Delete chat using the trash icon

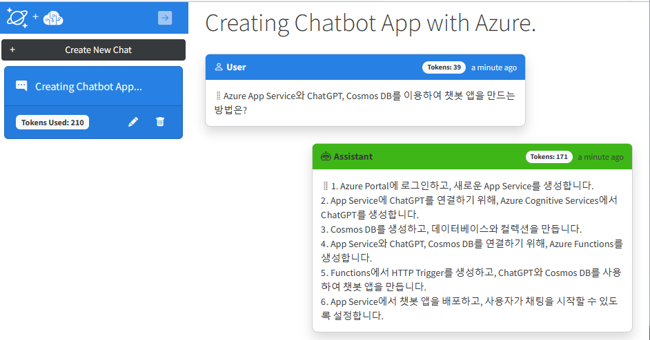coord(160,122)
